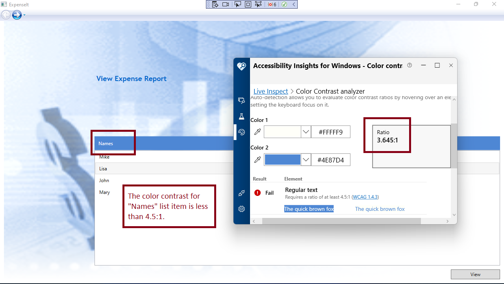This screenshot has width=504, height=284.
Task: Open Settings via the gear icon
Action: point(241,209)
